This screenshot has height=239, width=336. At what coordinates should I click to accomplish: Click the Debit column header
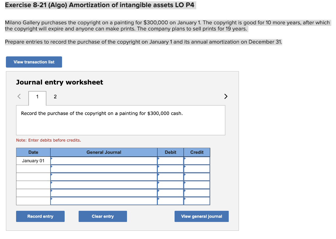pos(170,152)
